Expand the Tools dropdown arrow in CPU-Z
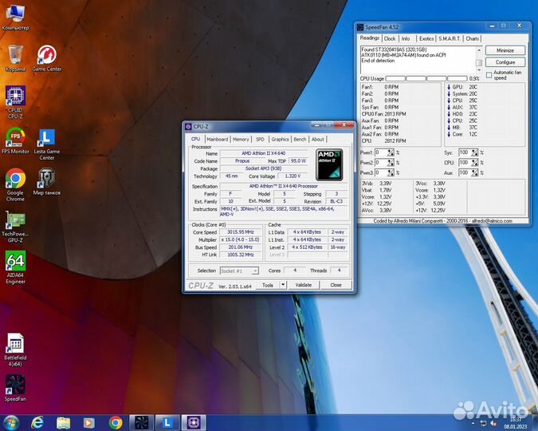This screenshot has width=538, height=431. 283,285
